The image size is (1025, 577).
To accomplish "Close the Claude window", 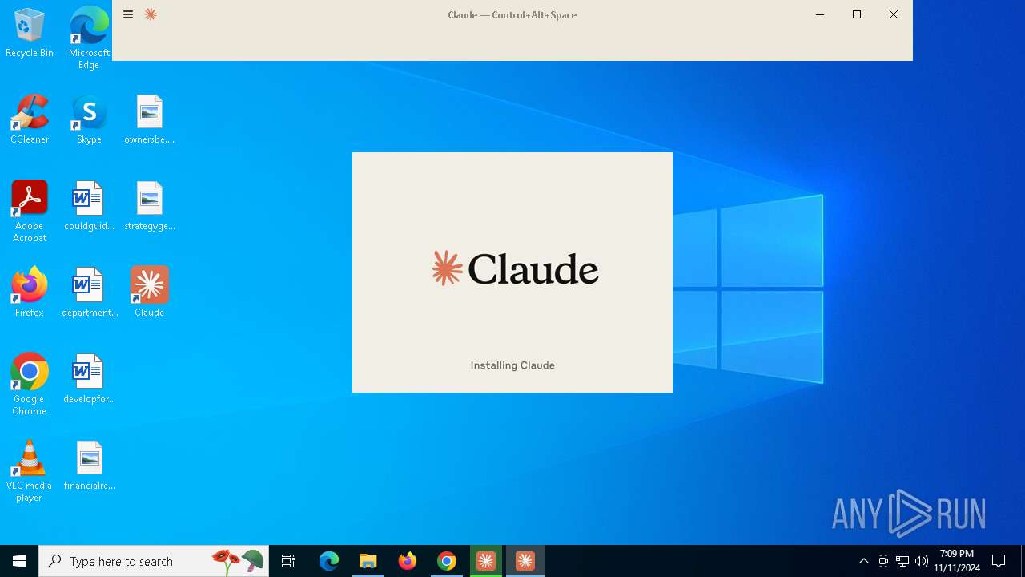I will click(x=894, y=14).
